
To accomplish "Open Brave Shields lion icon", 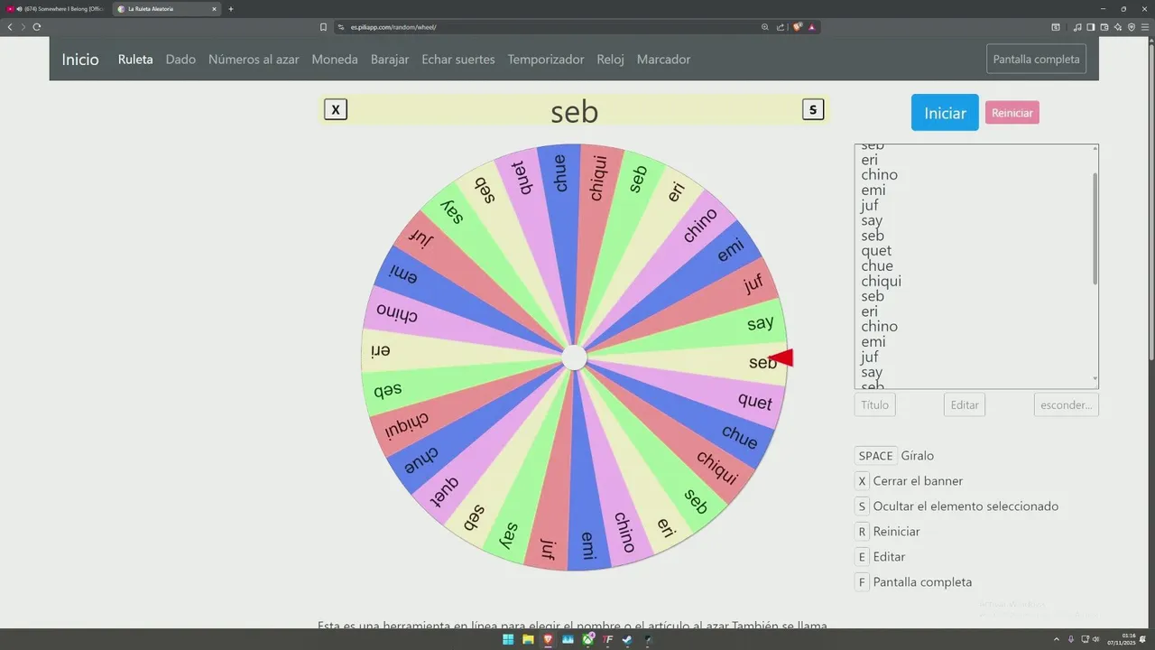I will pyautogui.click(x=798, y=27).
